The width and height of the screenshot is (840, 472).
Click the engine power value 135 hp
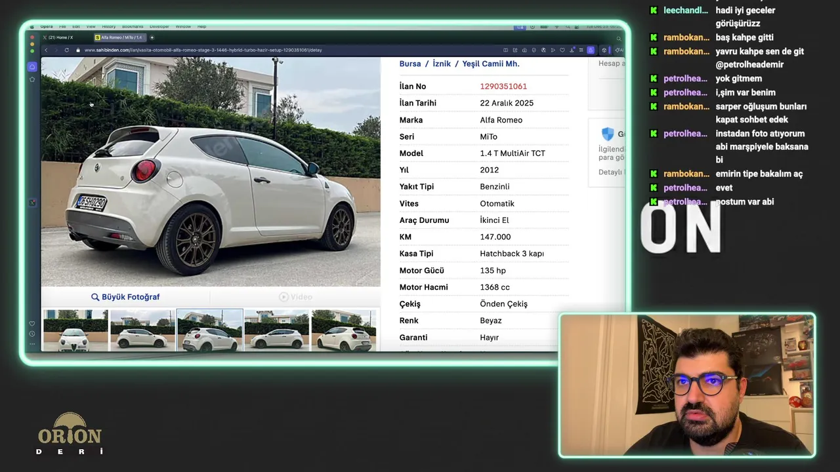point(493,271)
